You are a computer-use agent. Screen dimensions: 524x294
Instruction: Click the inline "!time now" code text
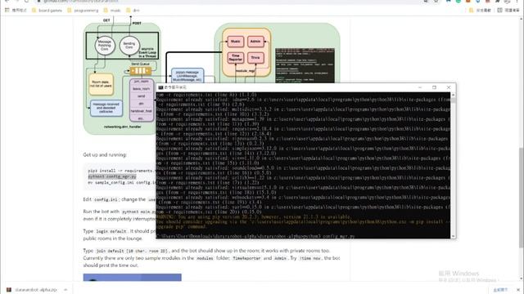pos(311,258)
